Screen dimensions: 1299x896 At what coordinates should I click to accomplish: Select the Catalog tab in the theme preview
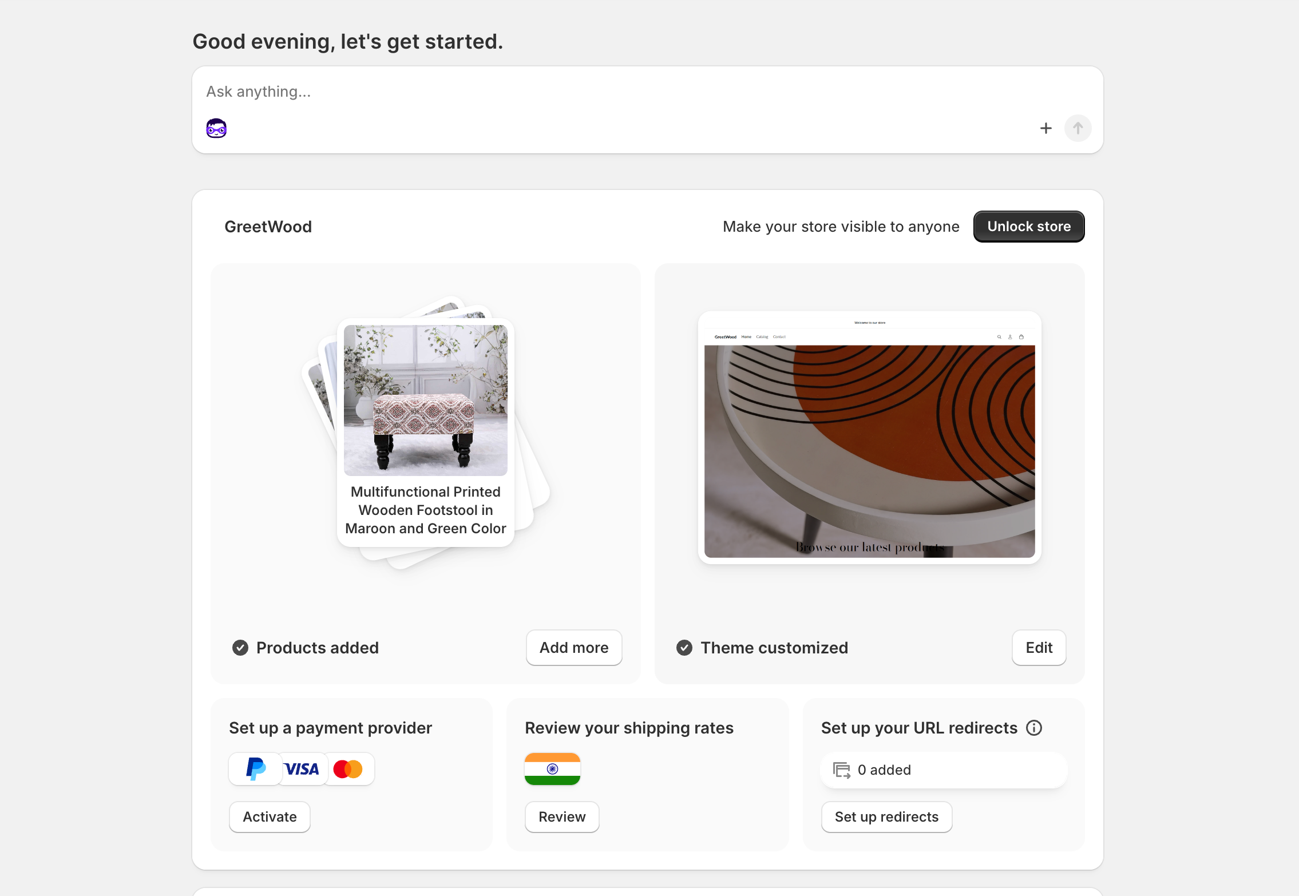(x=762, y=337)
